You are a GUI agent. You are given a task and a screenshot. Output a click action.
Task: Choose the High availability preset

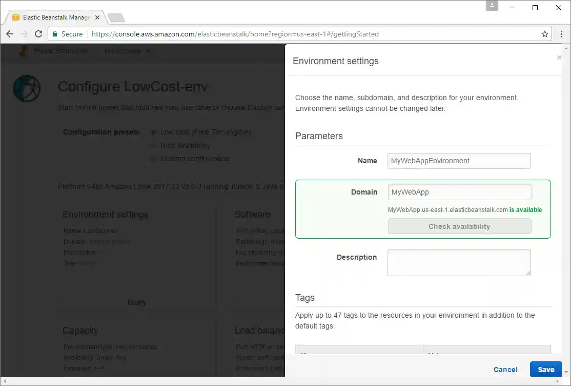154,145
